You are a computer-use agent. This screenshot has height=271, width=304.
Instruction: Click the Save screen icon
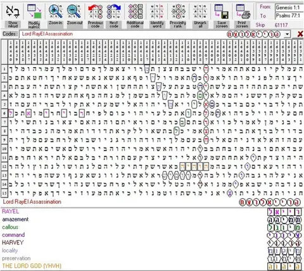point(222,11)
